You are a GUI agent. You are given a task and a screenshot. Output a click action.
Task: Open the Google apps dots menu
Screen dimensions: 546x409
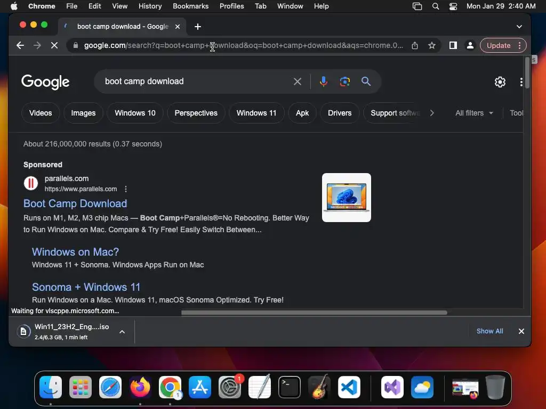click(521, 81)
